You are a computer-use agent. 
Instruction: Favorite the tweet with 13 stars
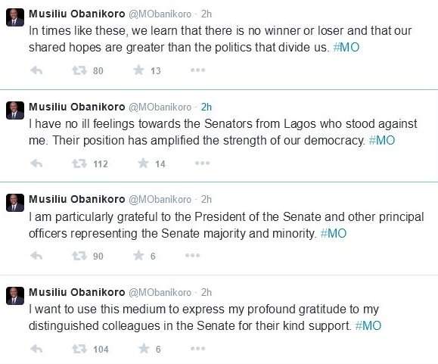pyautogui.click(x=138, y=70)
